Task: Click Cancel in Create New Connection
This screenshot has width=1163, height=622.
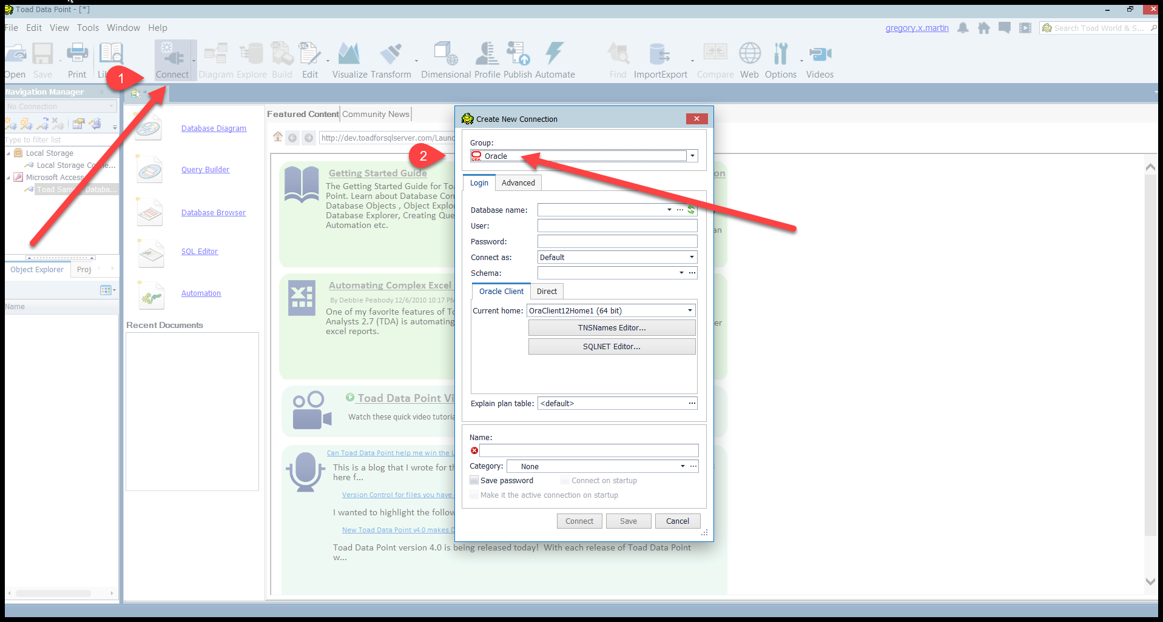Action: coord(678,521)
